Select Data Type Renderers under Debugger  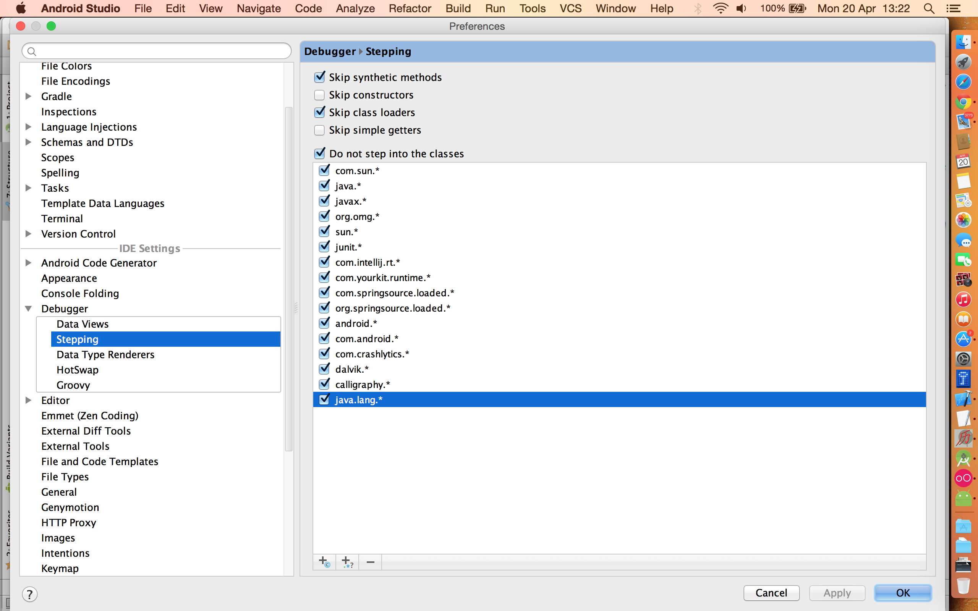(x=105, y=354)
